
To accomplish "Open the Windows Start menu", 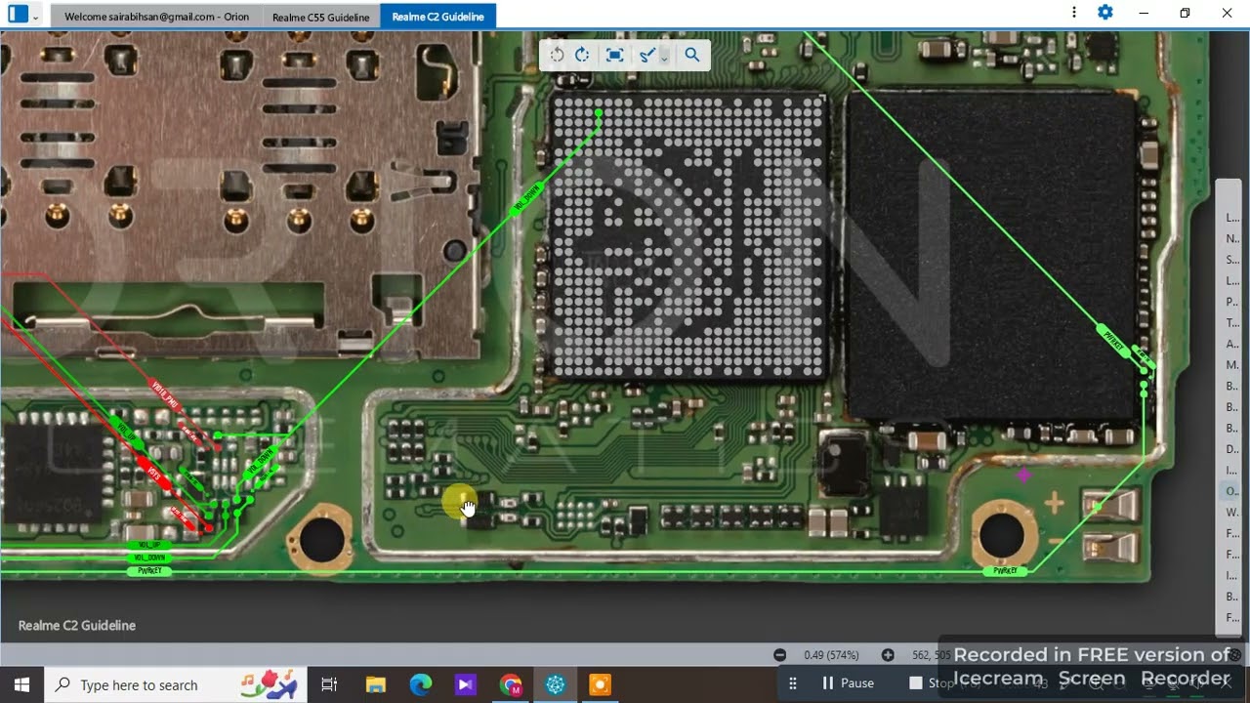I will tap(21, 684).
